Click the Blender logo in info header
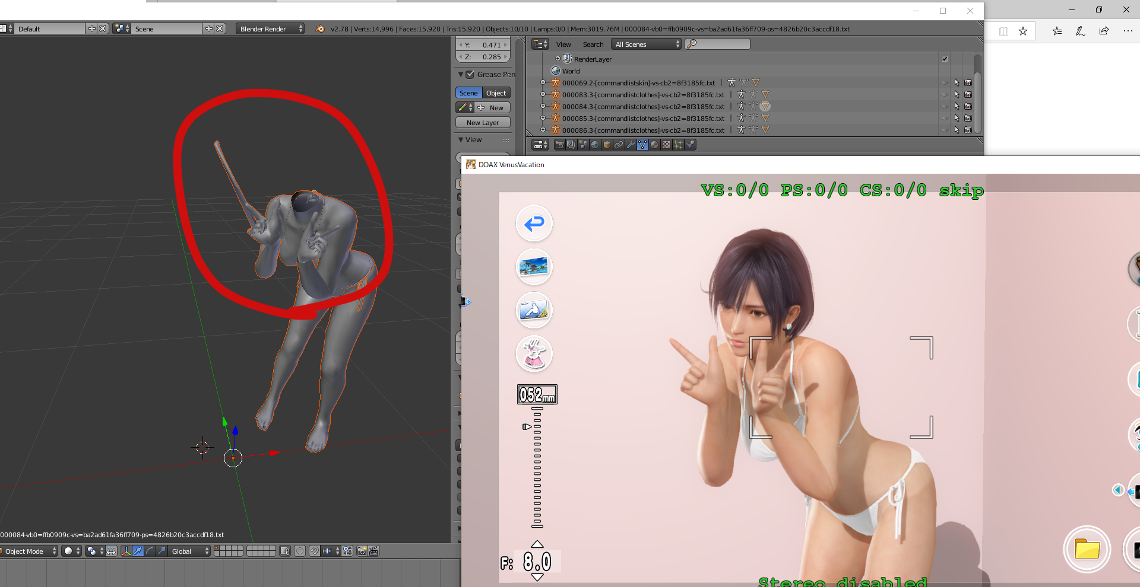The image size is (1140, 587). 320,28
